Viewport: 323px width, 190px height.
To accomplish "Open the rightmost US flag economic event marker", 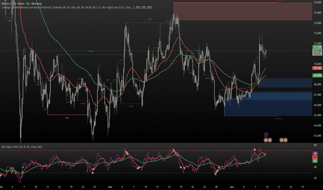I will (x=285, y=140).
